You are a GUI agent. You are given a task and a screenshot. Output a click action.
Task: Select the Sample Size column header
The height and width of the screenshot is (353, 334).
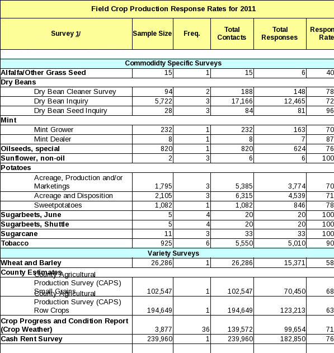pos(153,34)
